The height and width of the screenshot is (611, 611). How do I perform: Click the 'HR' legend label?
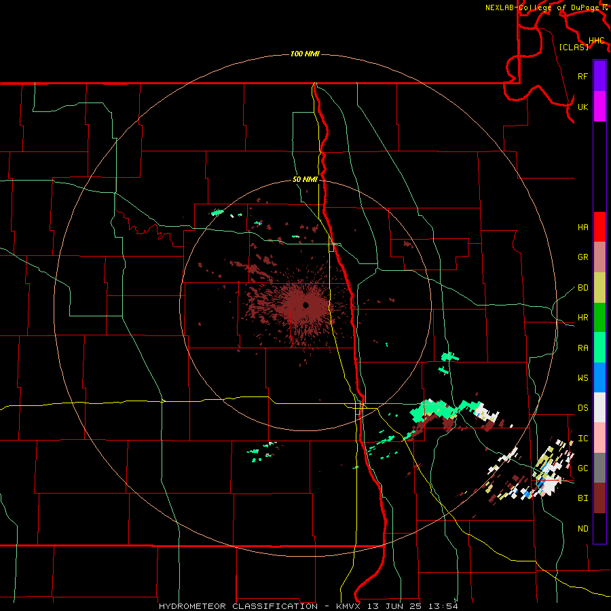pyautogui.click(x=582, y=318)
